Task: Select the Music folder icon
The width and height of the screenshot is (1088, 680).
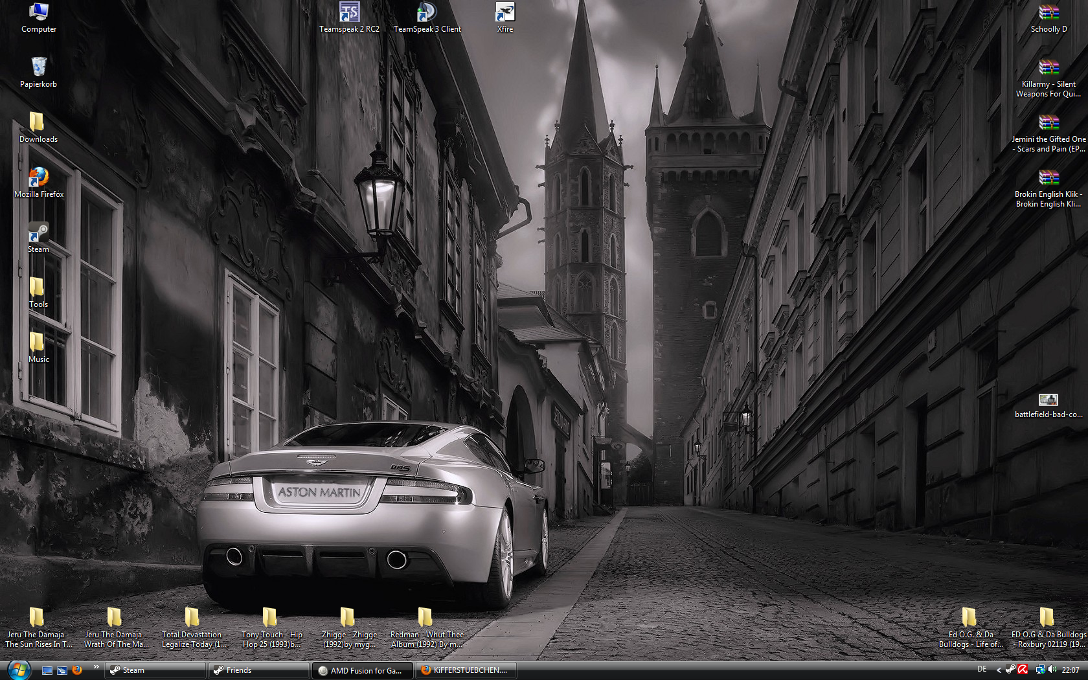Action: pos(38,348)
